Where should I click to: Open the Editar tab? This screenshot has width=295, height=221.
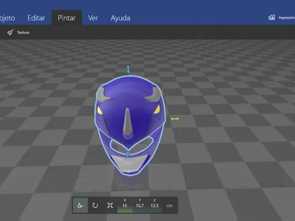point(36,18)
